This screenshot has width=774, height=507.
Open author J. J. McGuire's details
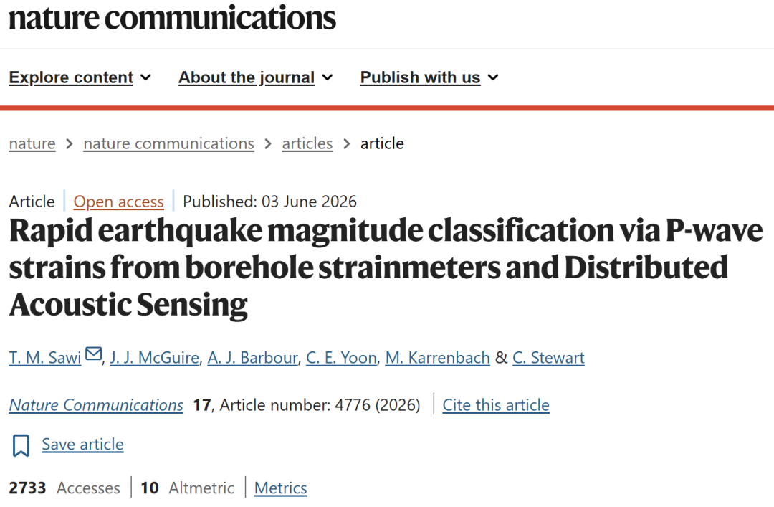155,357
